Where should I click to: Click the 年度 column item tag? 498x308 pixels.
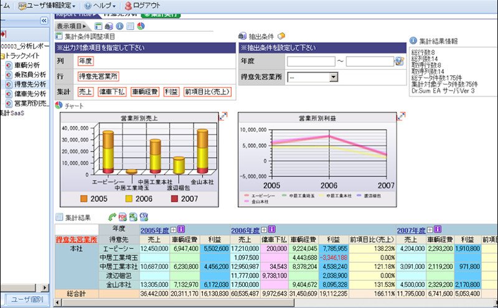click(x=86, y=61)
